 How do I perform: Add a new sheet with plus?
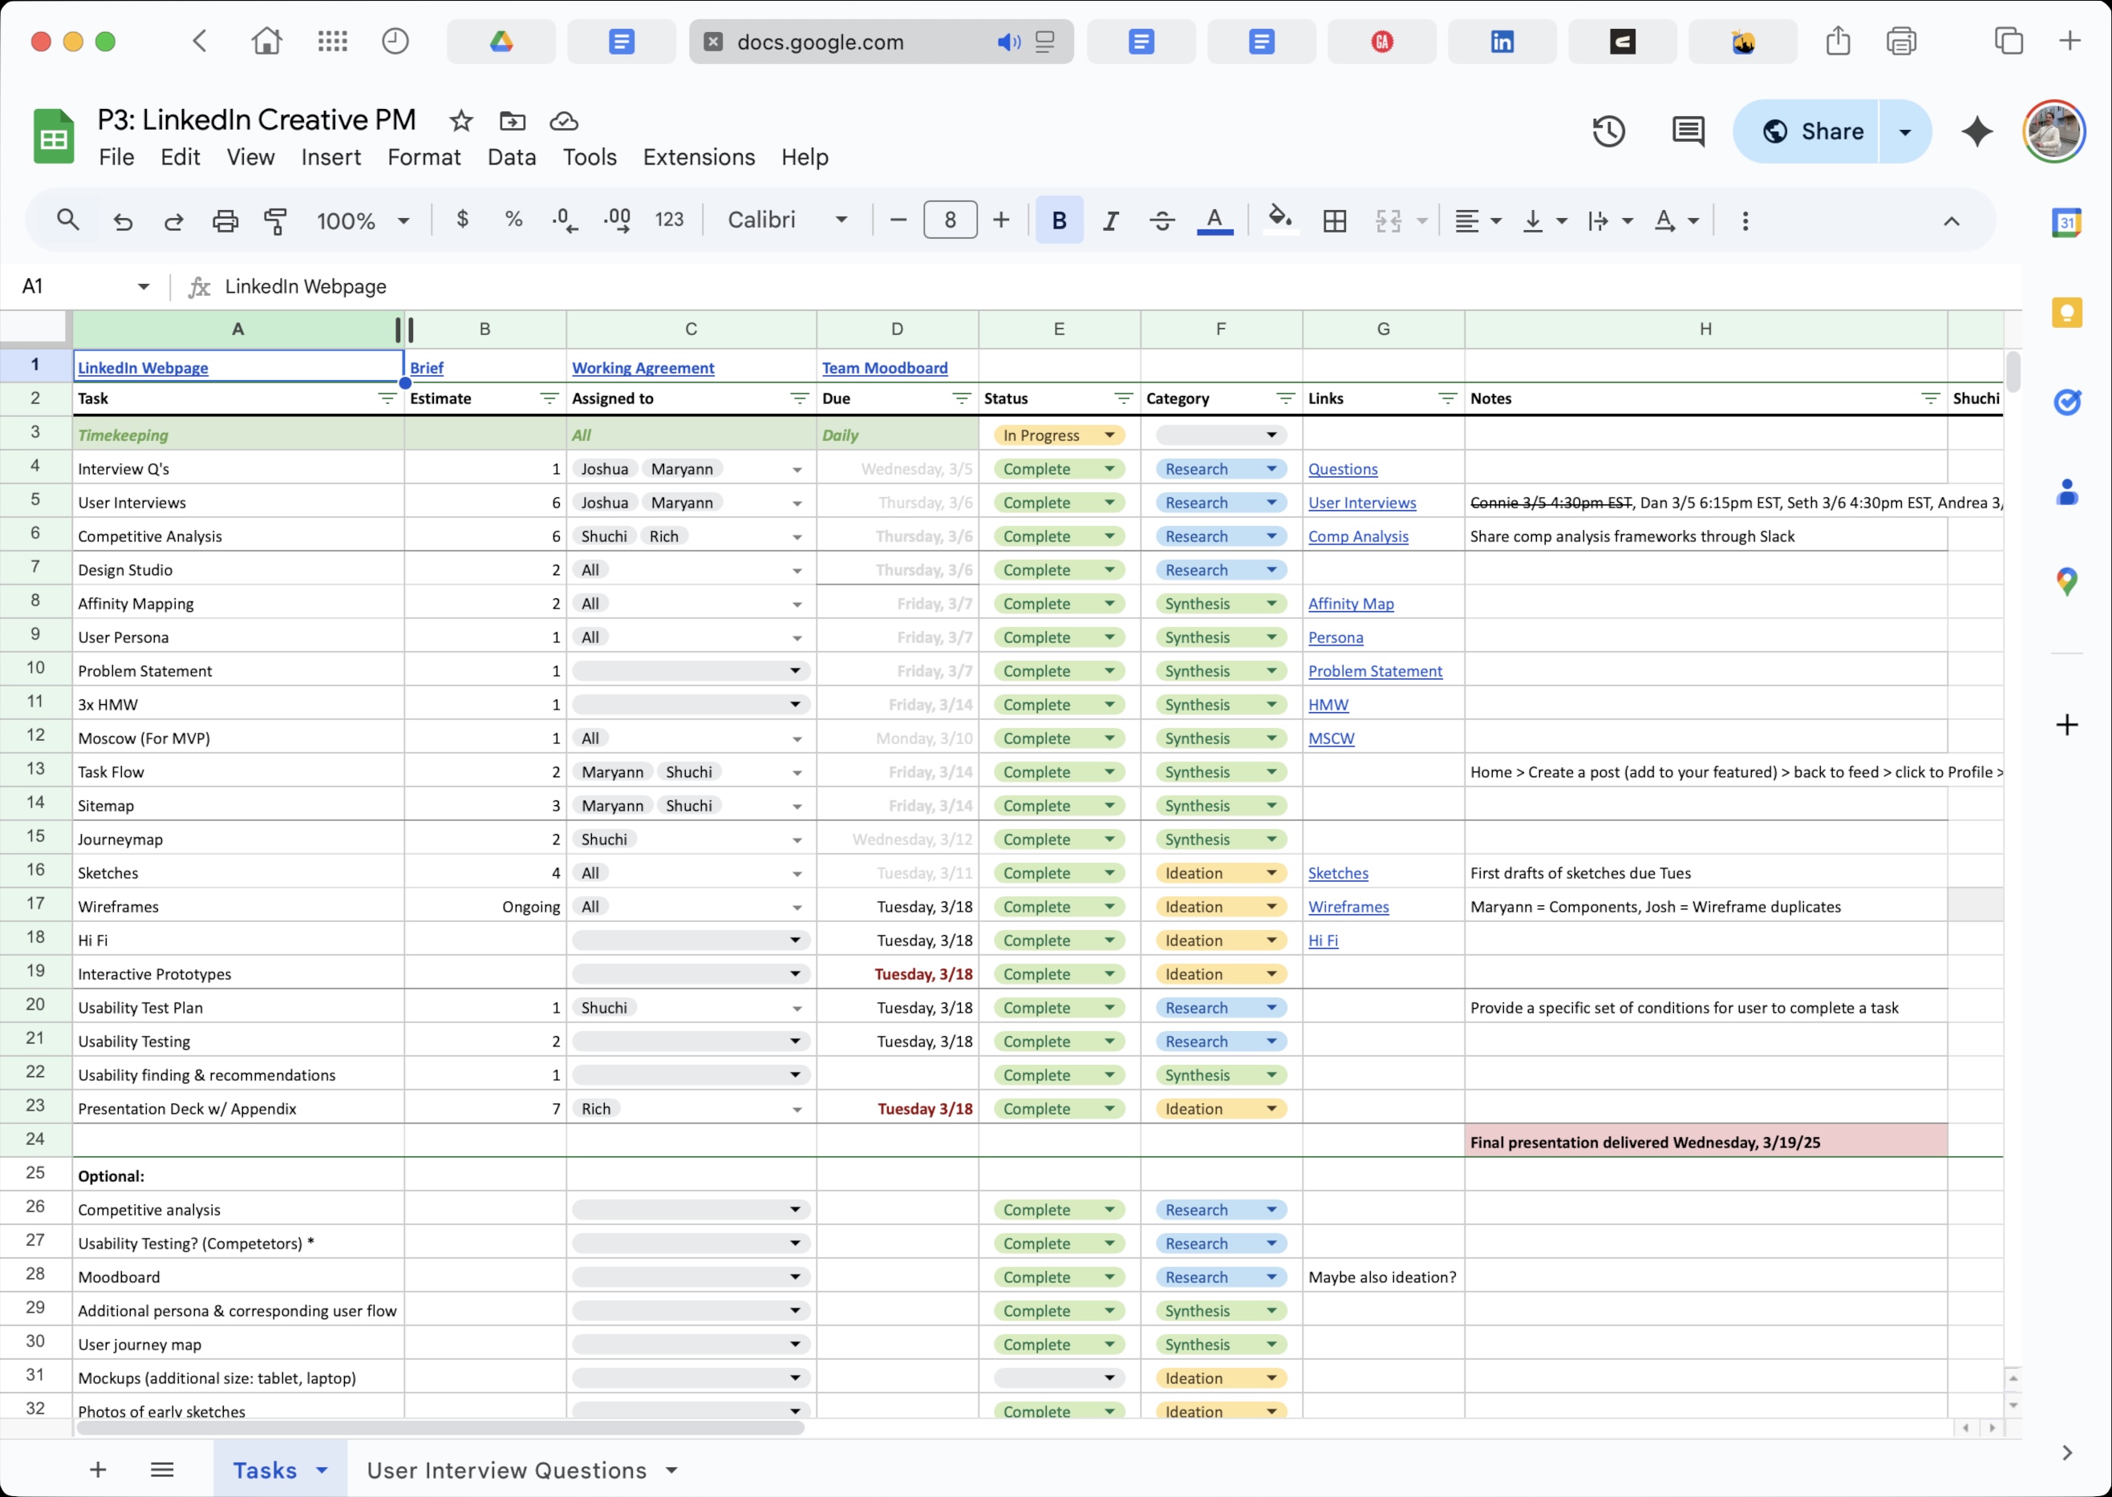(98, 1471)
